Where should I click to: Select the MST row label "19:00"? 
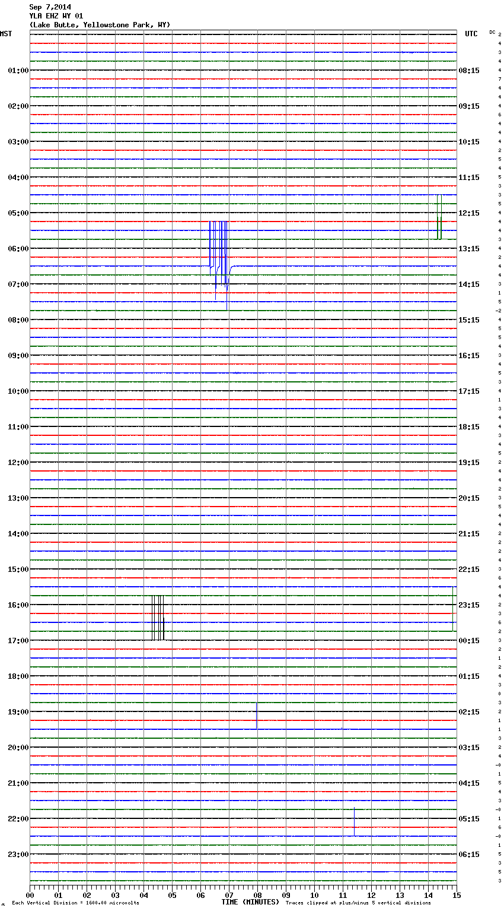click(18, 712)
